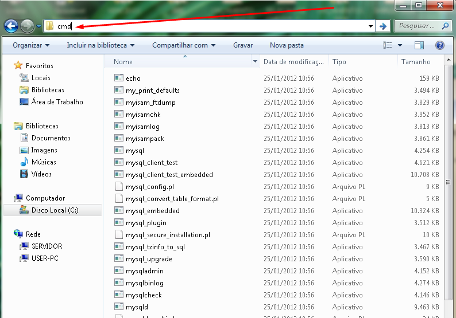Select Rede in the navigation pane
Image resolution: width=456 pixels, height=318 pixels.
33,234
